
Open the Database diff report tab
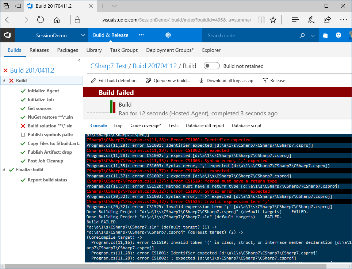[205, 126]
